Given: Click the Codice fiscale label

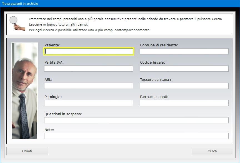Looking at the screenshot, I should click(x=152, y=62).
